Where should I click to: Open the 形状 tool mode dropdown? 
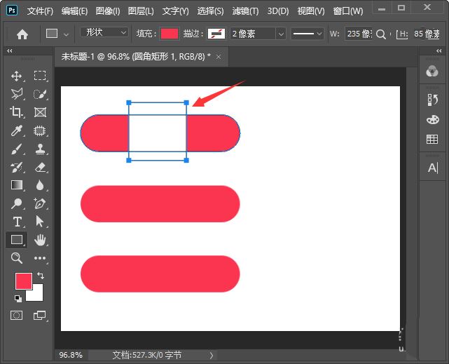point(104,32)
